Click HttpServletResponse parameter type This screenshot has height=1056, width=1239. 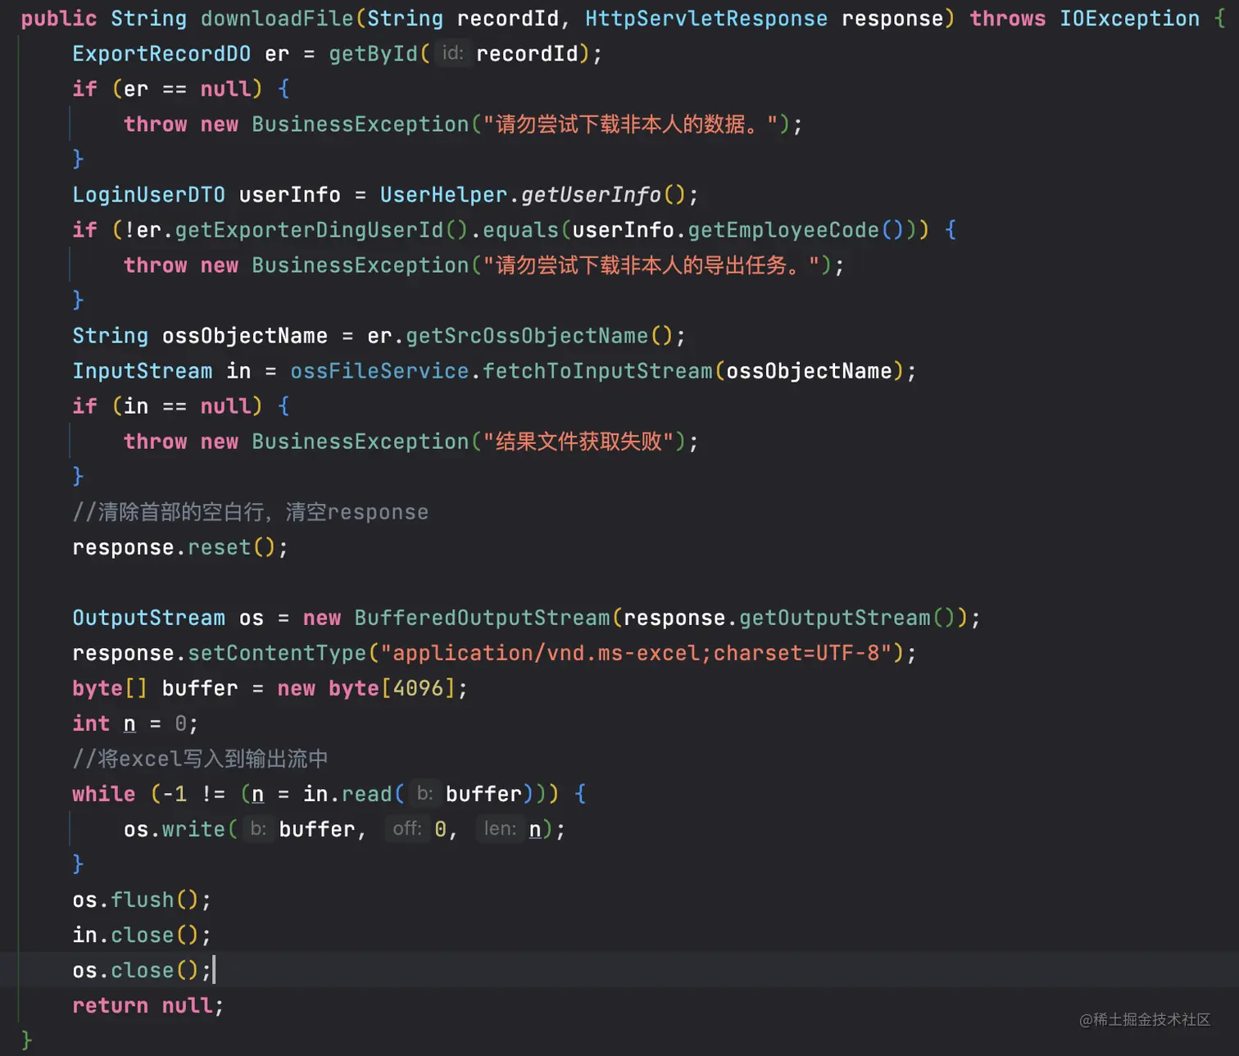706,18
